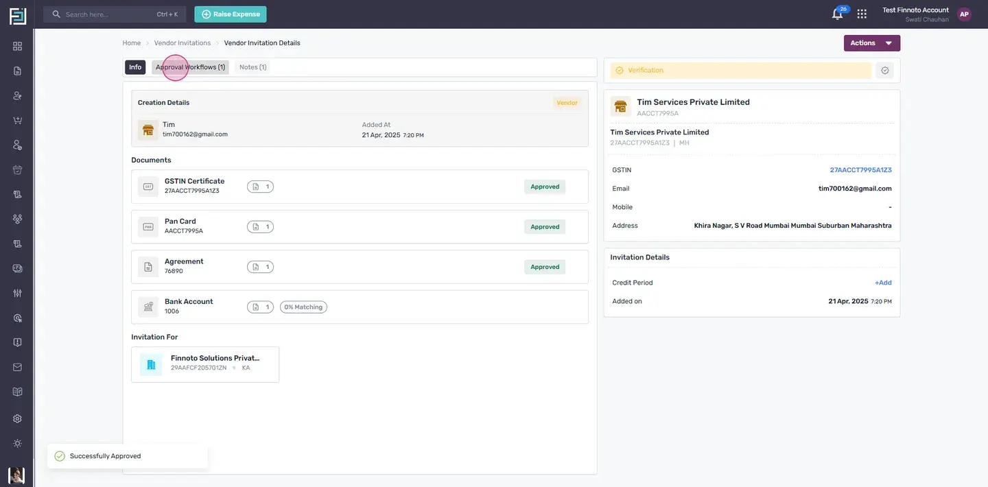Click the Raise Expense button

pos(231,14)
